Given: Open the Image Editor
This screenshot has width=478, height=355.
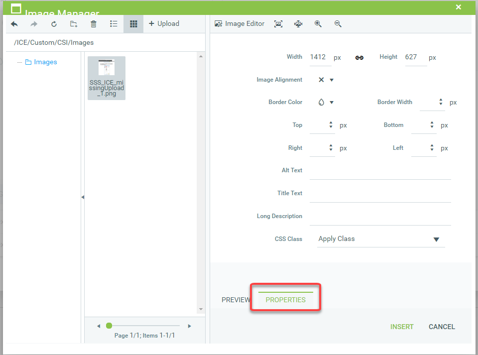Looking at the screenshot, I should coord(239,24).
